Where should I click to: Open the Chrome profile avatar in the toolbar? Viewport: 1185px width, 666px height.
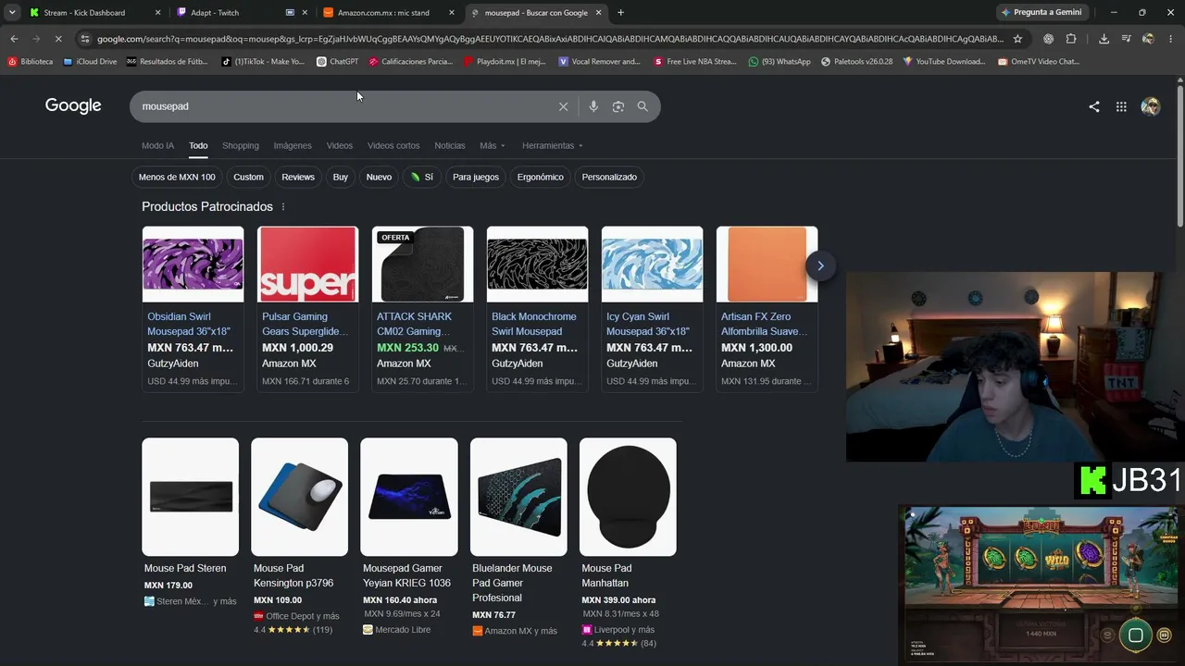[x=1148, y=39]
